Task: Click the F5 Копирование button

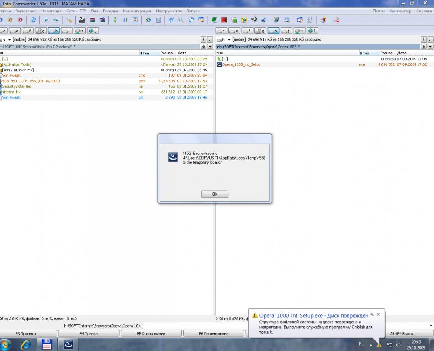Action: tap(151, 334)
